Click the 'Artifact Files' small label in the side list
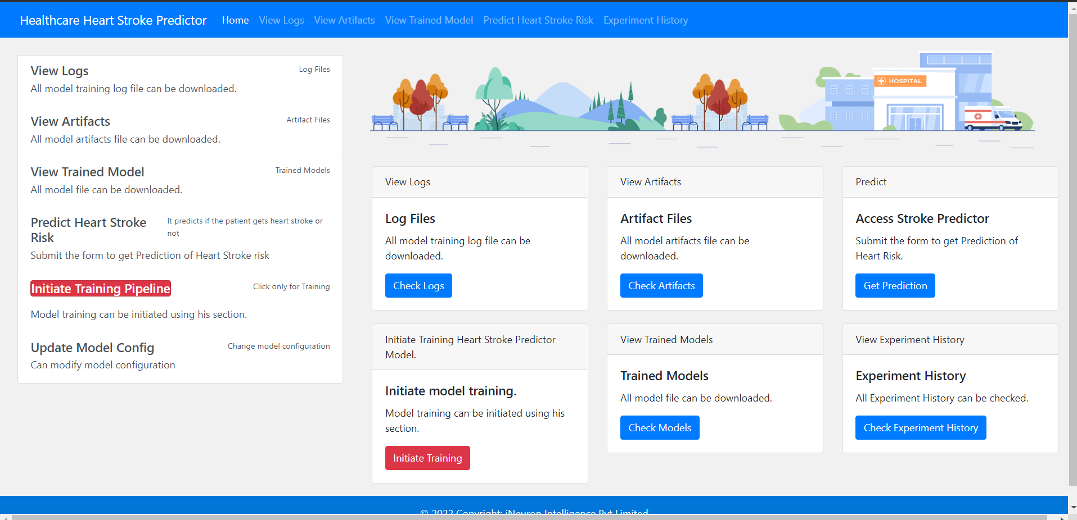Viewport: 1077px width, 520px height. (x=308, y=120)
